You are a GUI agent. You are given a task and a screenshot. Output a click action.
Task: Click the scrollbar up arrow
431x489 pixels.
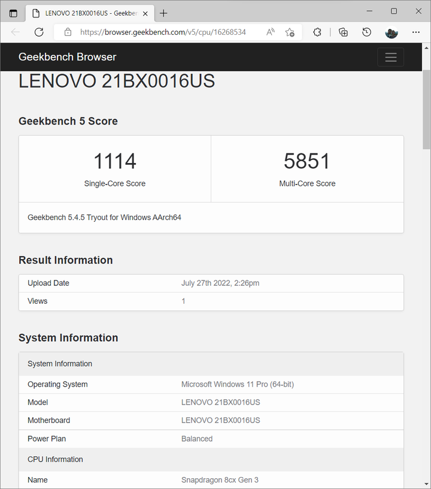tap(426, 48)
